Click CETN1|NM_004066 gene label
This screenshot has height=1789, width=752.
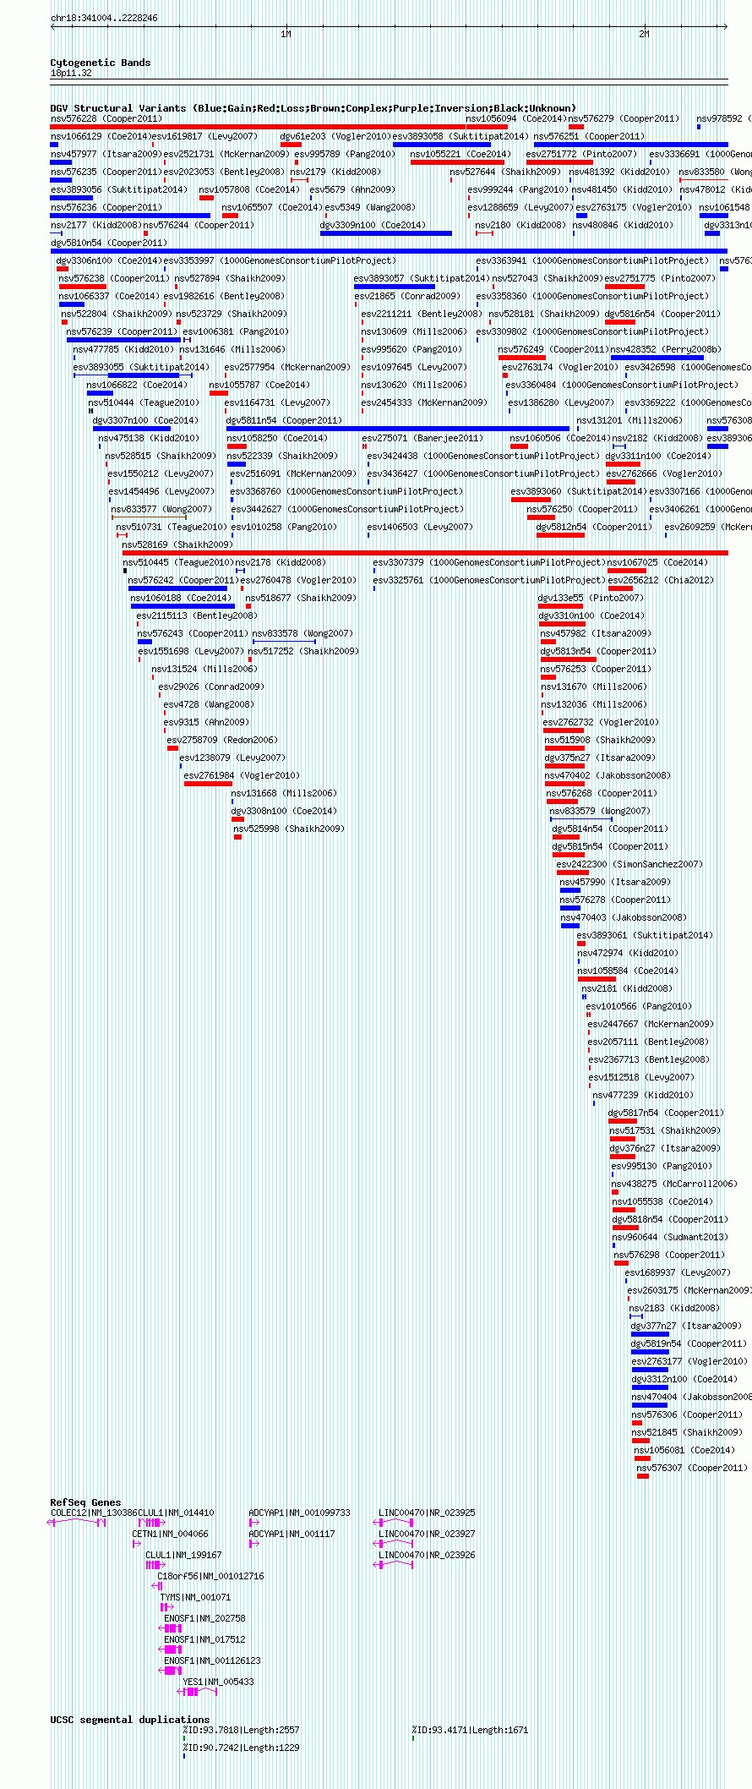170,1534
